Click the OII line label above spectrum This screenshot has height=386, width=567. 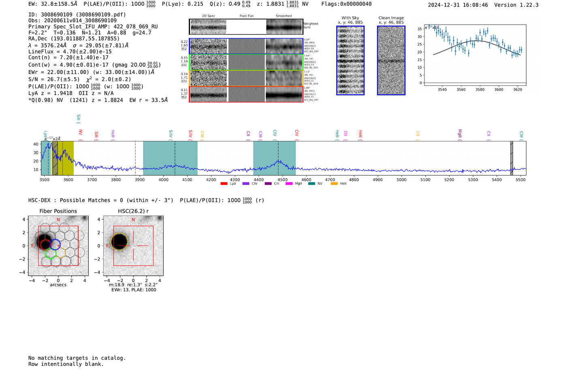click(345, 134)
